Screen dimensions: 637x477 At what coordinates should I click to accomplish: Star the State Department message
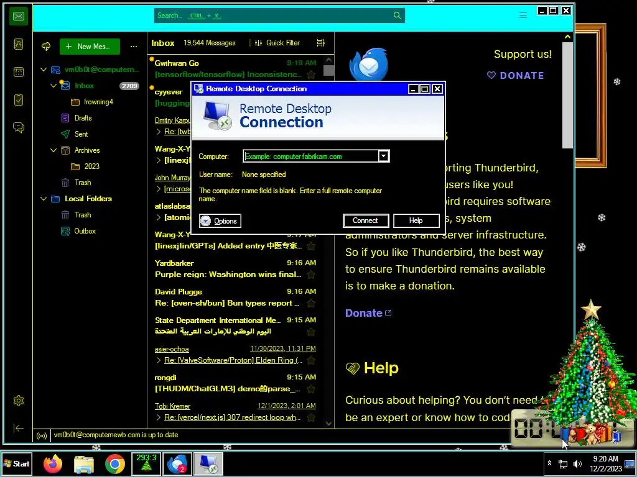click(x=311, y=332)
